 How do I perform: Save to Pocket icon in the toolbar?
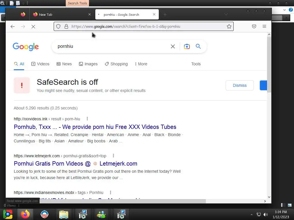[254, 26]
